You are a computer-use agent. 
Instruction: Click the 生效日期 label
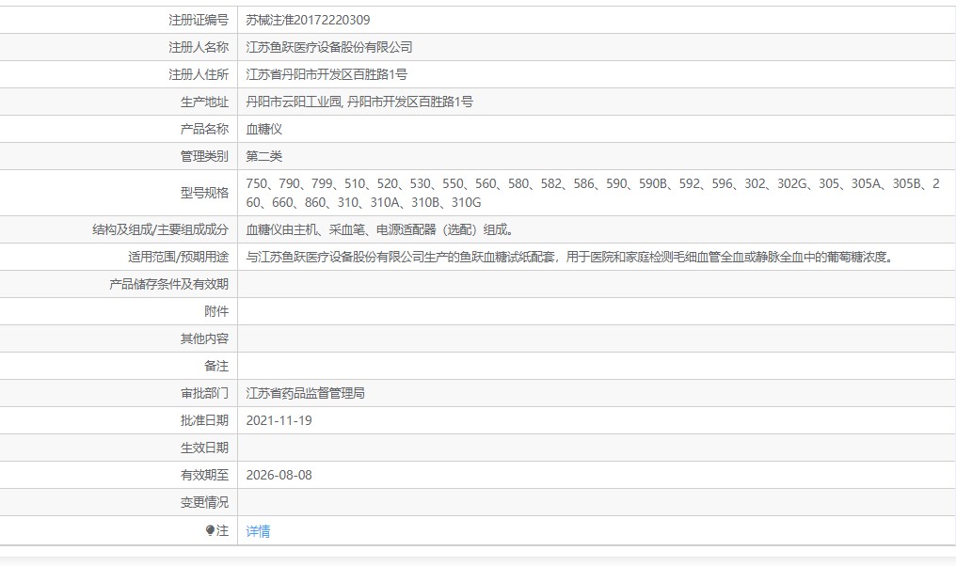click(204, 448)
